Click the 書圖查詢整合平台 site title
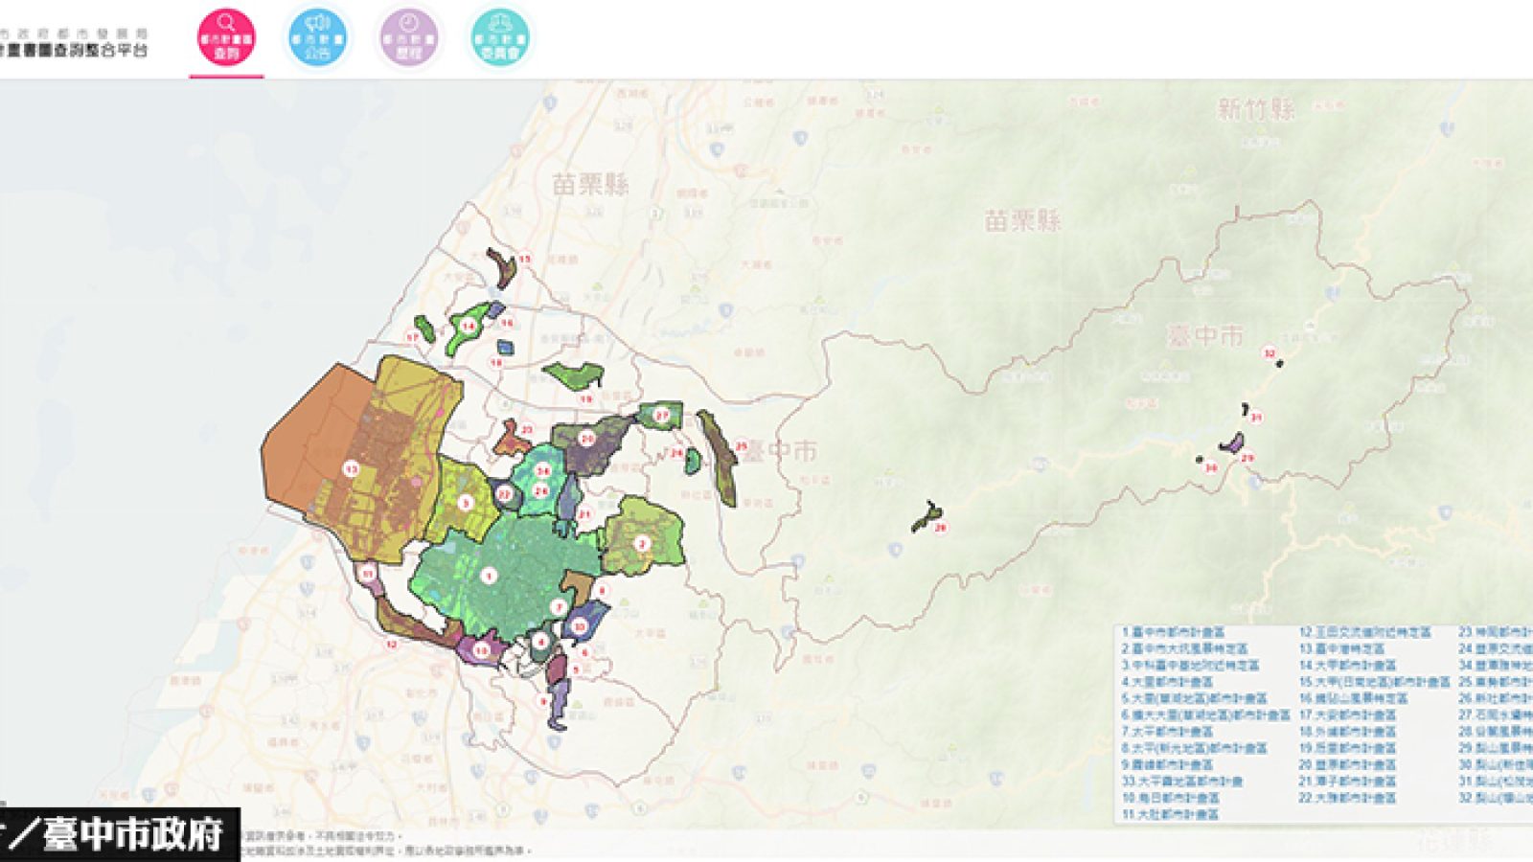Screen dimensions: 1533x862 coord(74,50)
